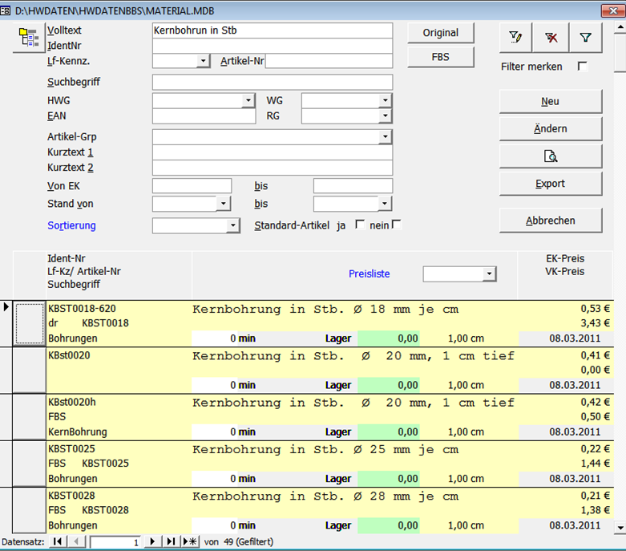Screen dimensions: 626x551
Task: Expand the Sortierung dropdown
Action: click(x=233, y=226)
